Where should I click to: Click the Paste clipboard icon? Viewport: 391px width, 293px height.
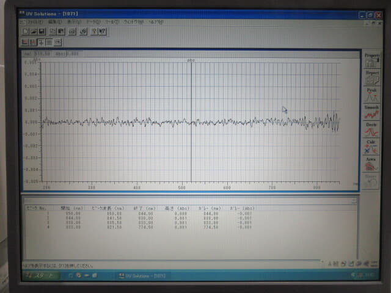click(x=60, y=31)
